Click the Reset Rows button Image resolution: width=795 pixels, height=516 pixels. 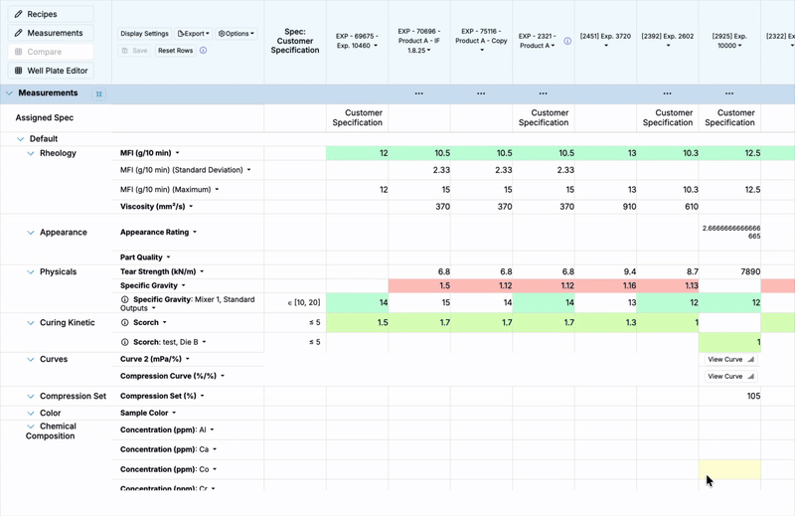click(x=175, y=51)
